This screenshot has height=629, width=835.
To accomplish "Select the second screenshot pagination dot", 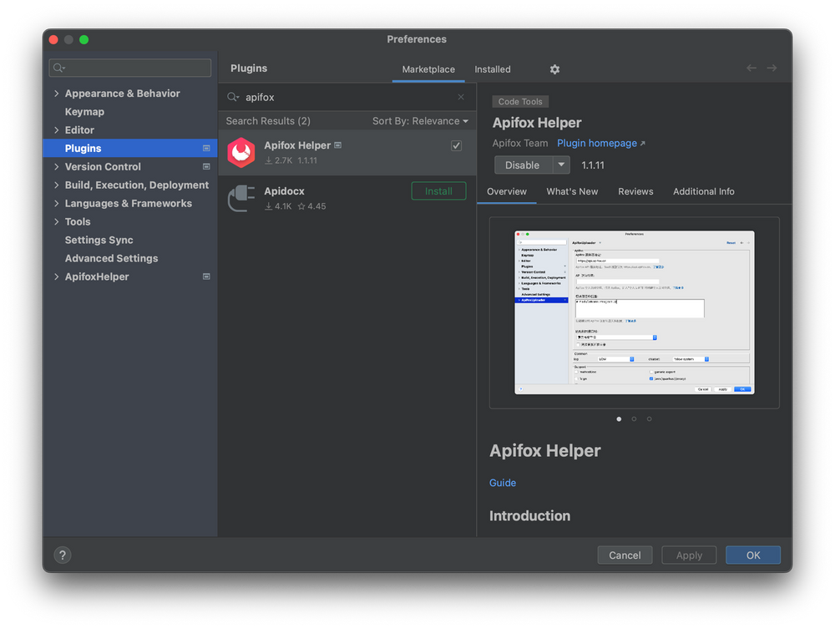I will pos(634,418).
